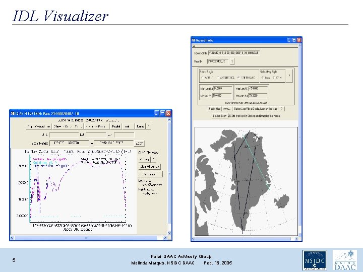Click the stepper button next to Pass ID
The height and width of the screenshot is (272, 363).
pos(232,61)
